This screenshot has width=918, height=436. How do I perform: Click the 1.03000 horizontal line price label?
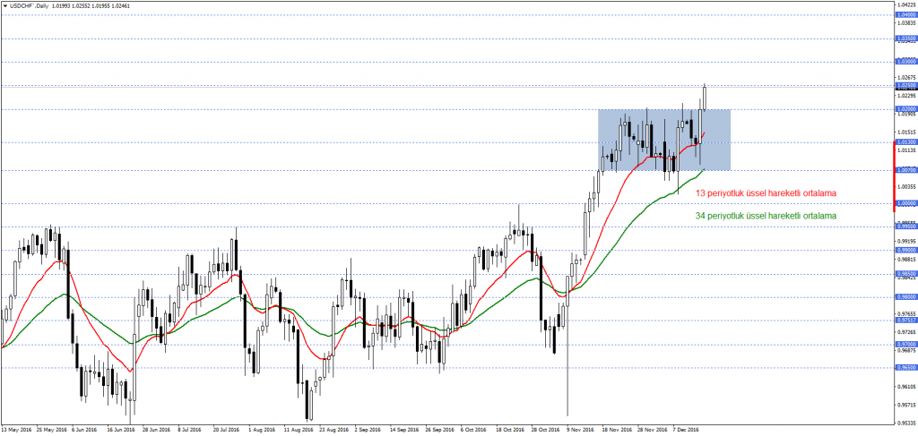coord(906,61)
